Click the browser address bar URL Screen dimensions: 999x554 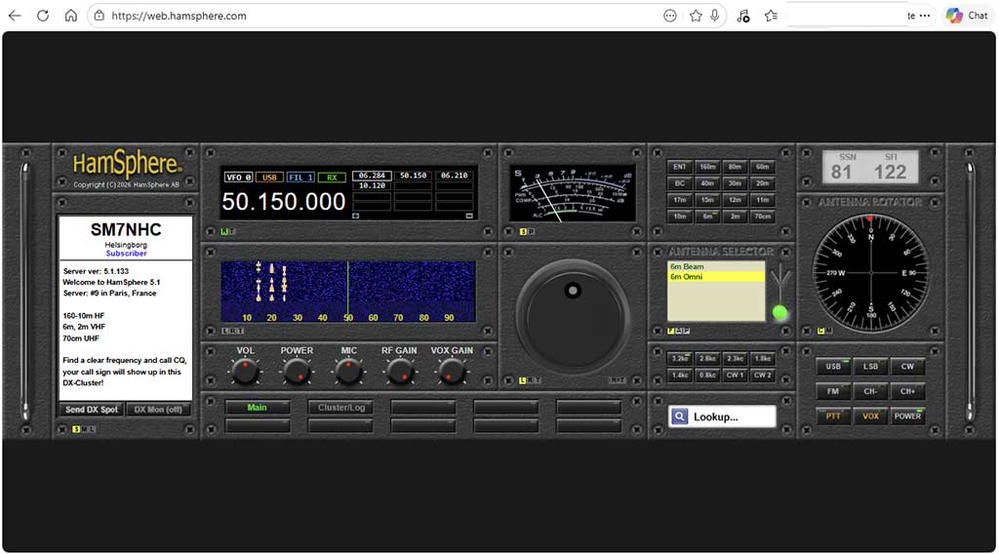(x=180, y=16)
